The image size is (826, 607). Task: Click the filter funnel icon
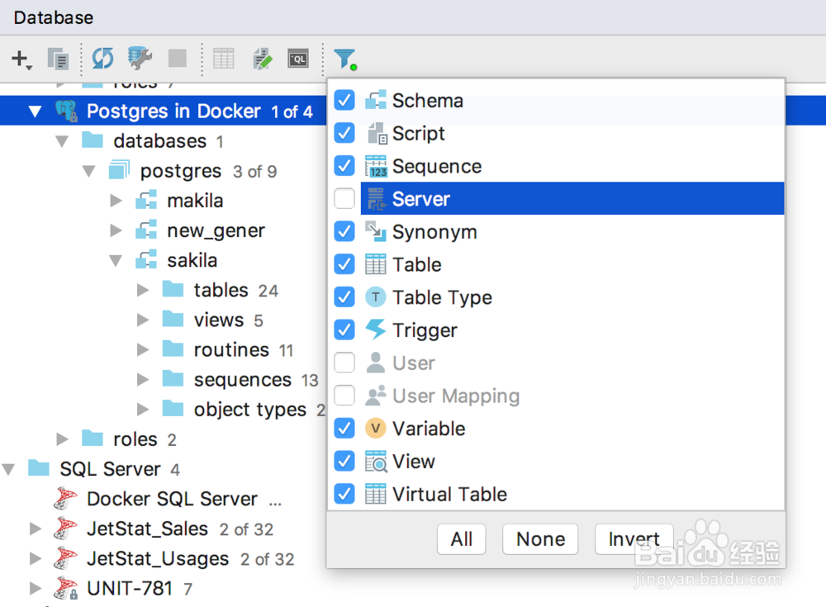coord(344,59)
